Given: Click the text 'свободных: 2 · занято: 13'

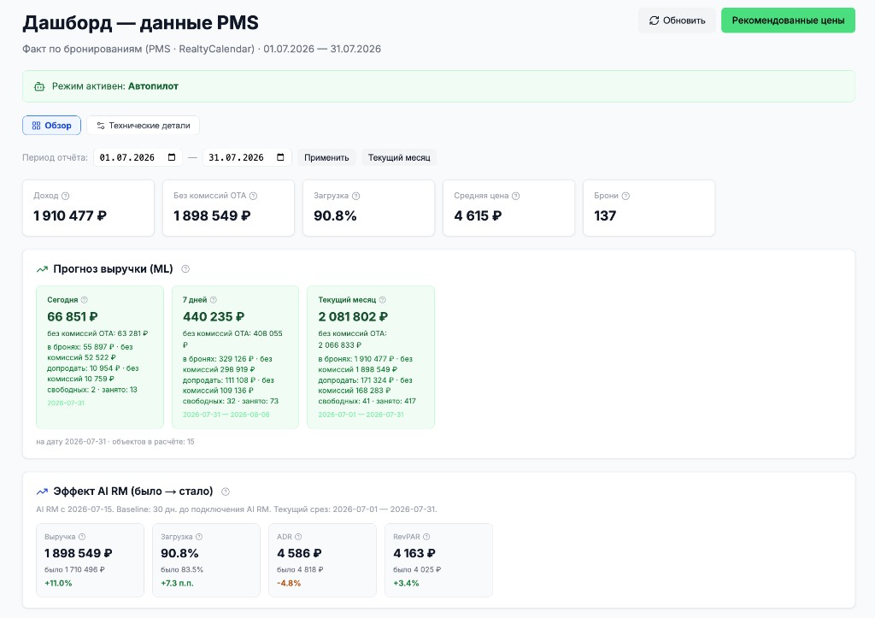Looking at the screenshot, I should [92, 390].
